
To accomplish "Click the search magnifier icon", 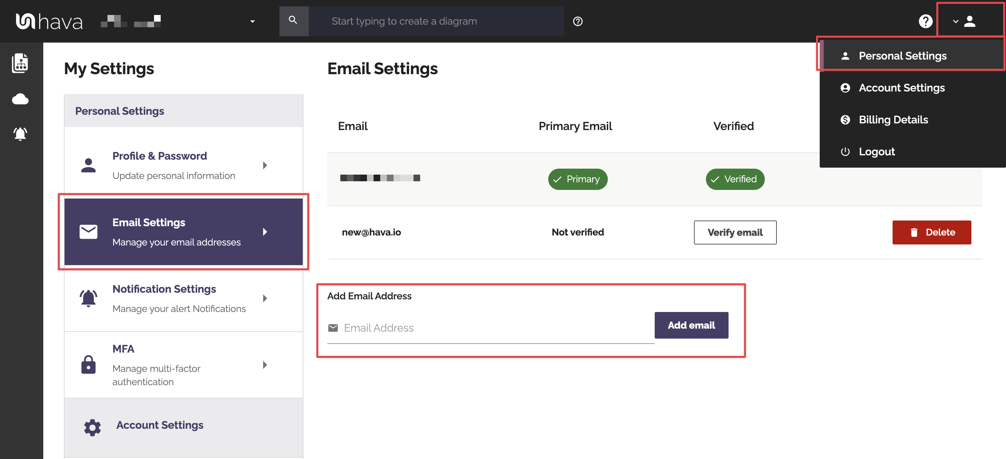I will [293, 20].
